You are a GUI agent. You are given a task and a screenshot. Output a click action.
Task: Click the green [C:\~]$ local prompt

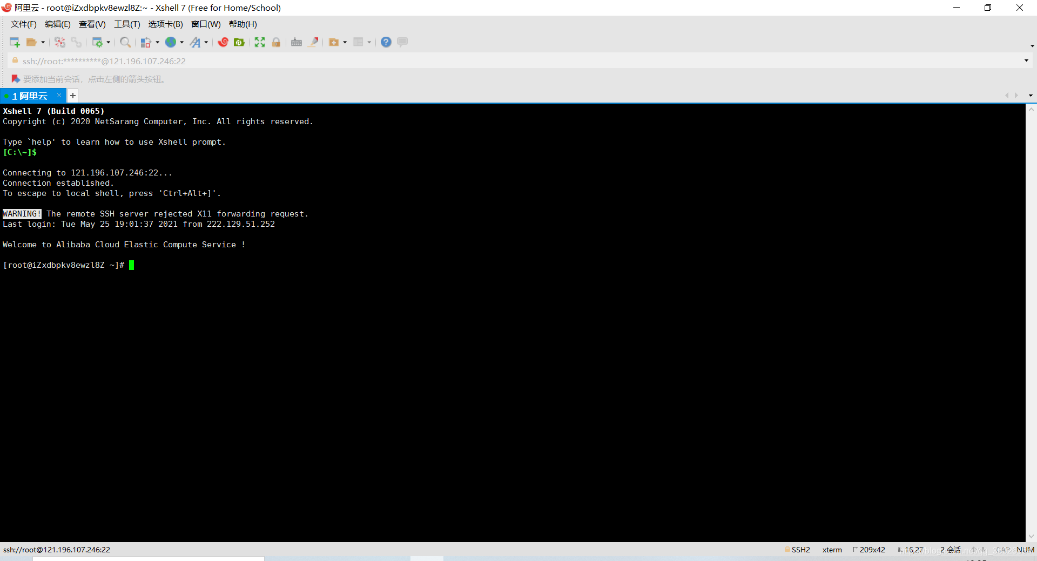pos(20,152)
